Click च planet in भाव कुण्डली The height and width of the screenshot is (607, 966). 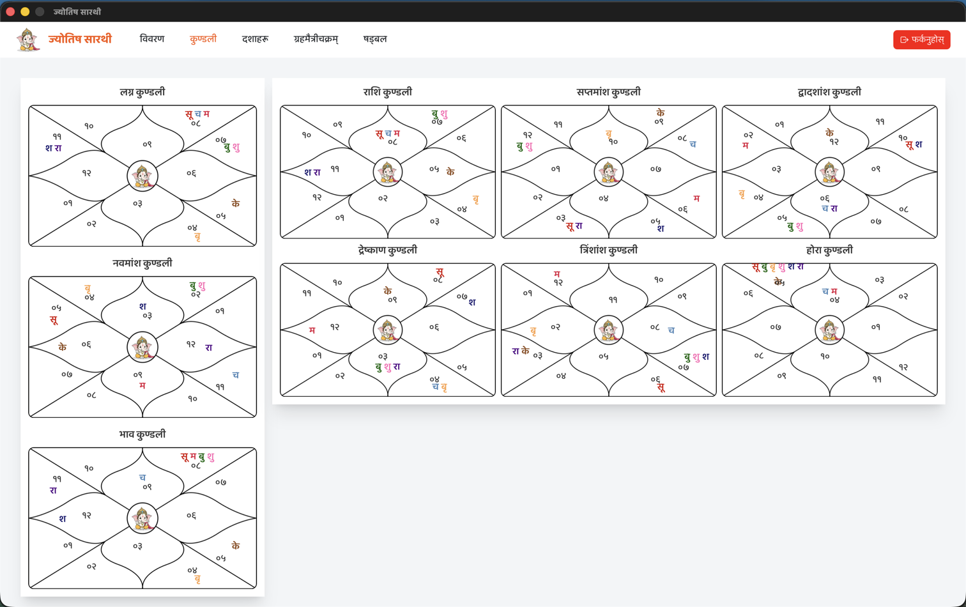click(x=142, y=477)
